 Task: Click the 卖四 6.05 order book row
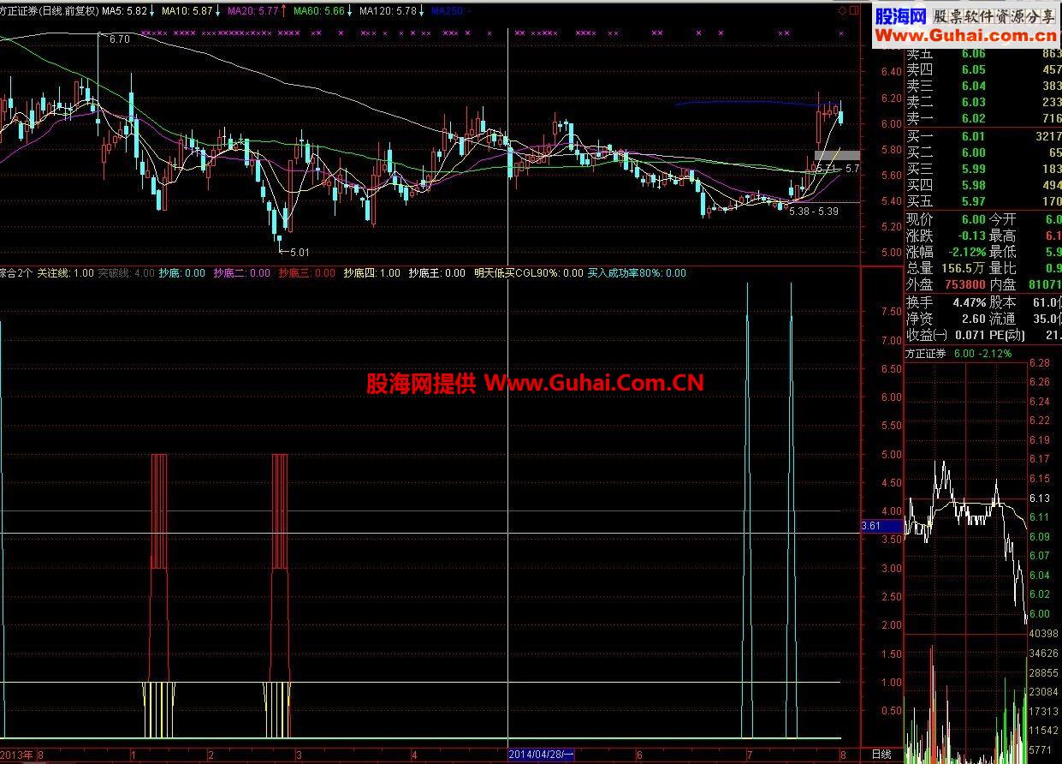[982, 69]
